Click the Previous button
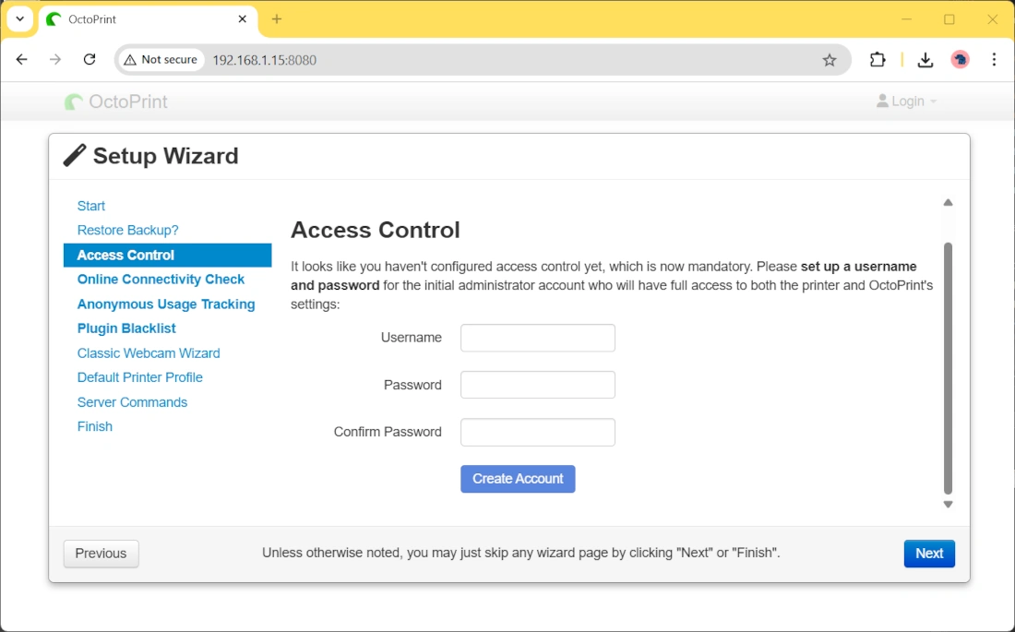Image resolution: width=1015 pixels, height=632 pixels. click(x=101, y=554)
